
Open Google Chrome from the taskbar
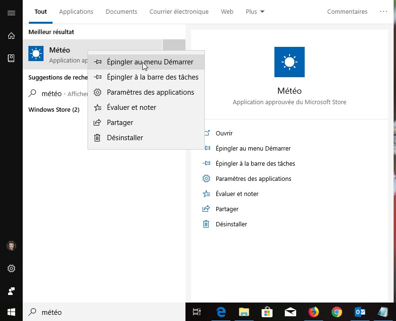tap(336, 312)
